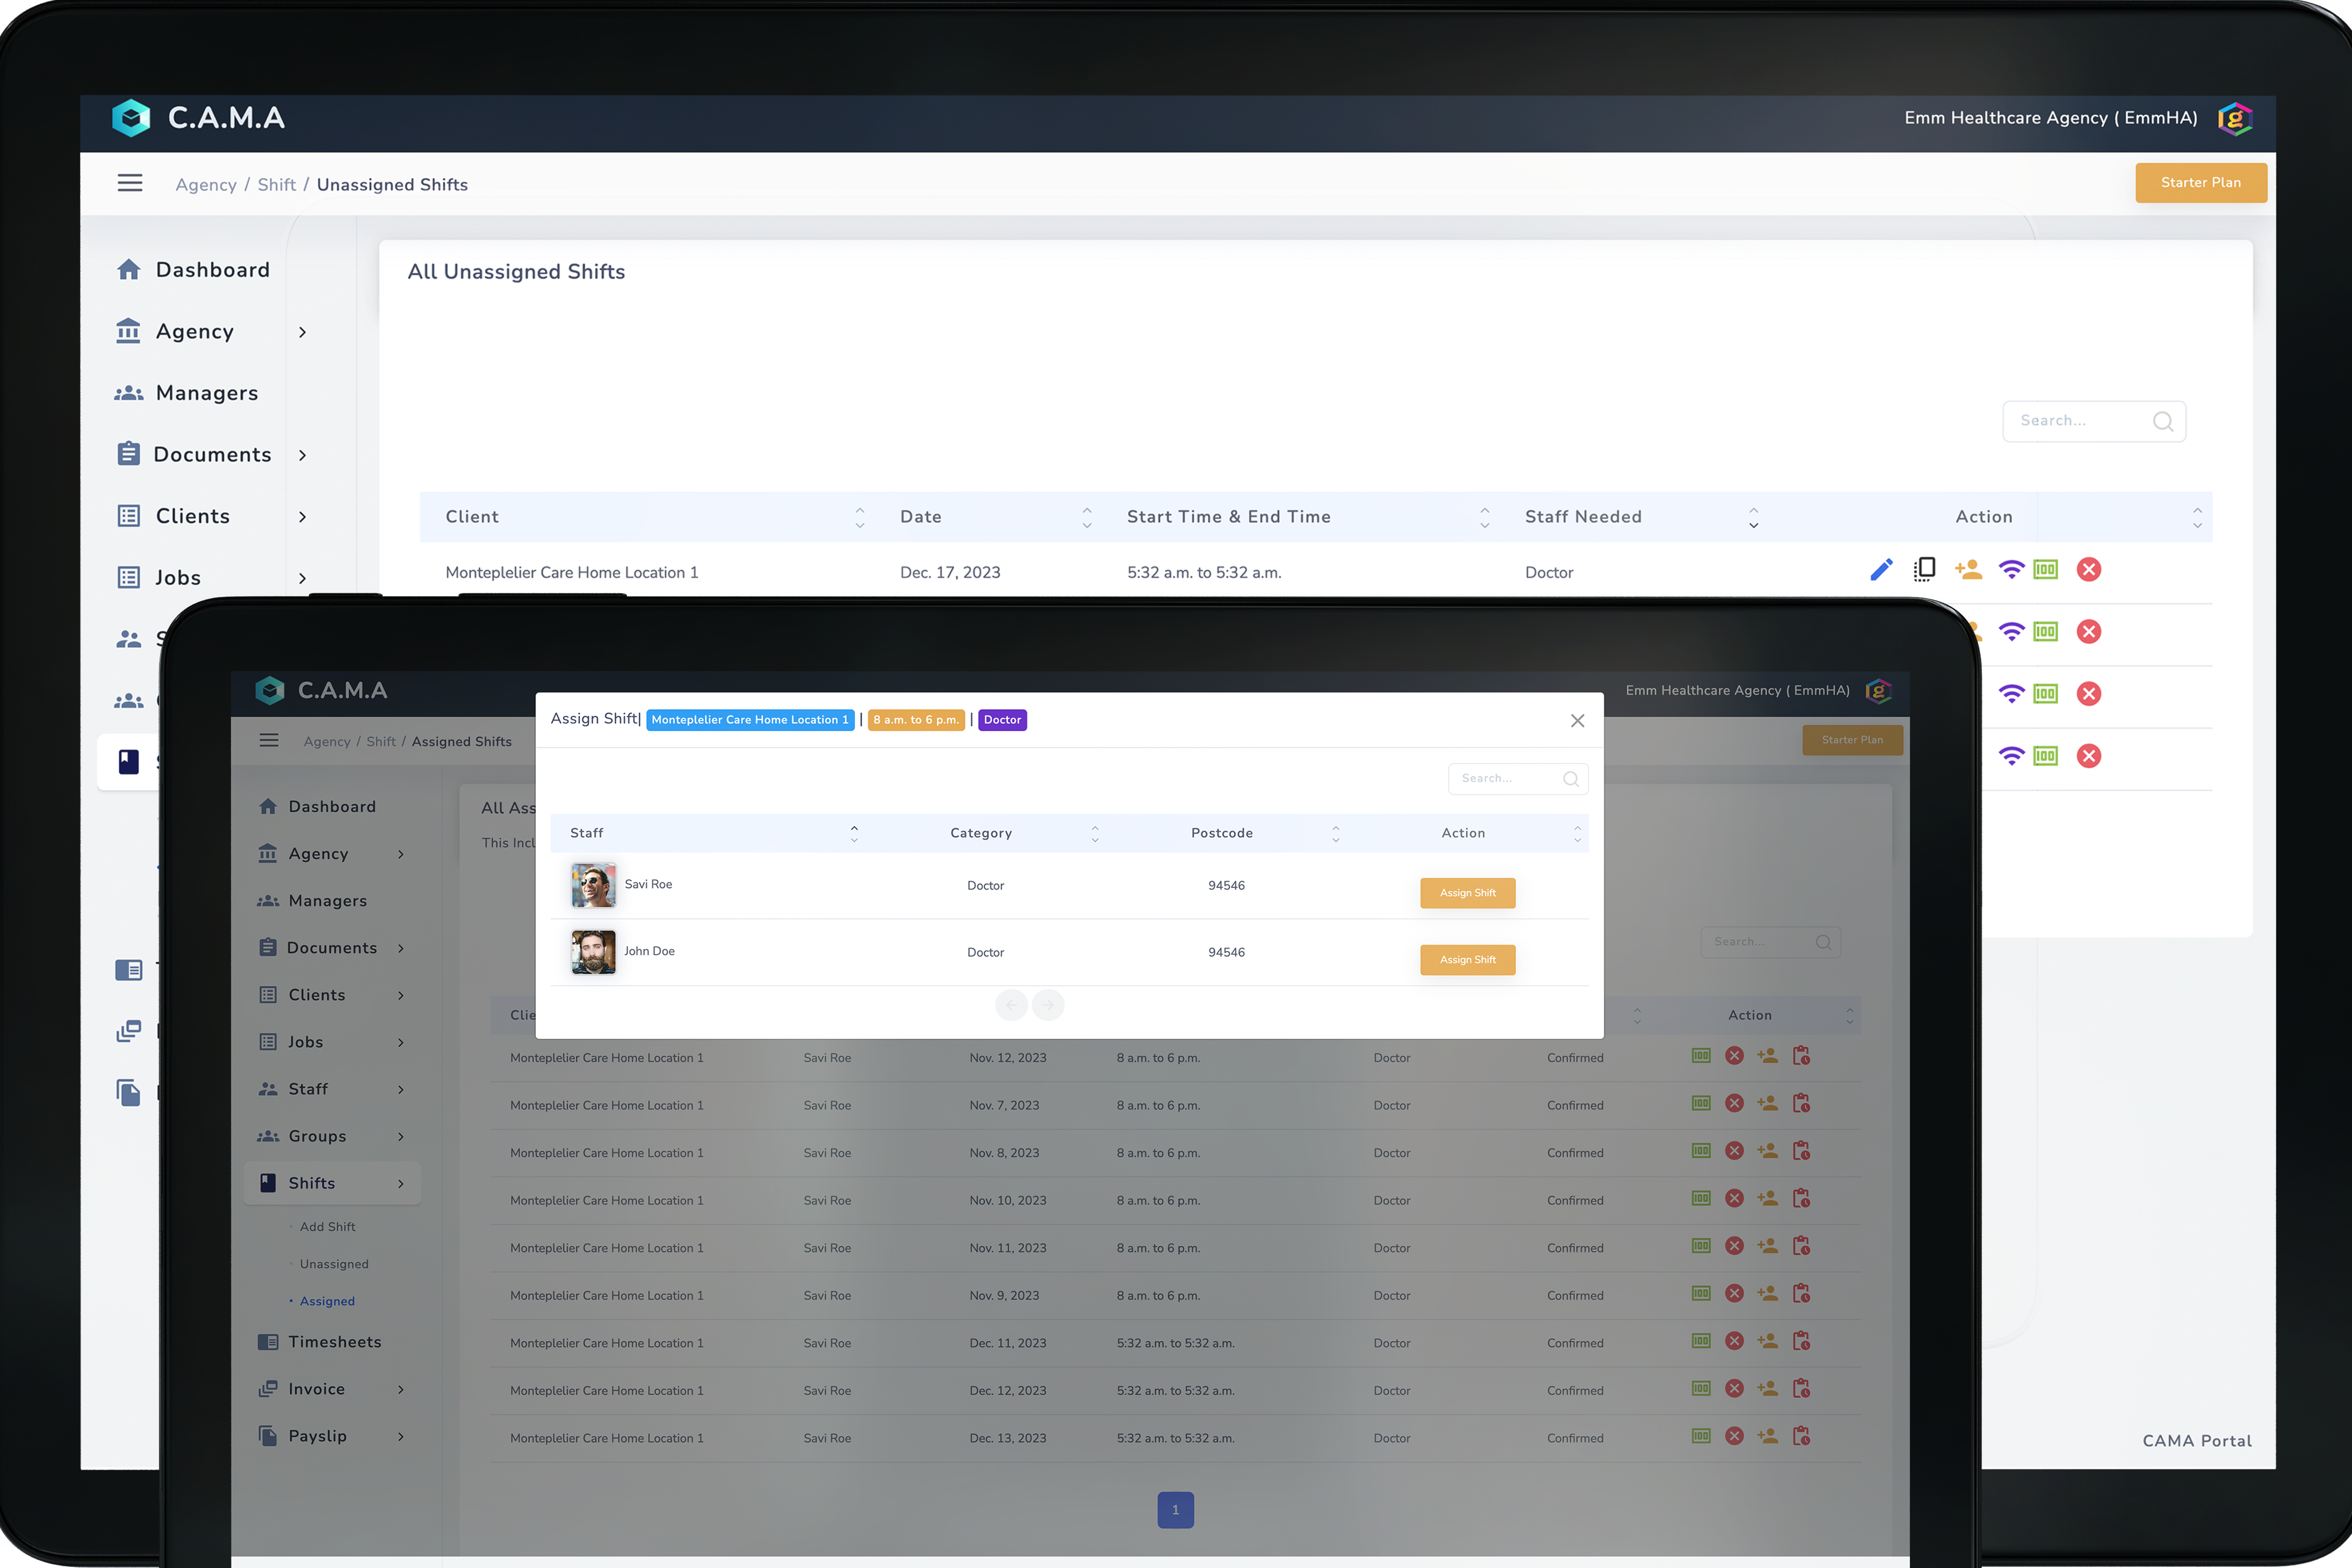
Task: Cancel the Nov. 12, 2023 assigned shift
Action: [1735, 1056]
